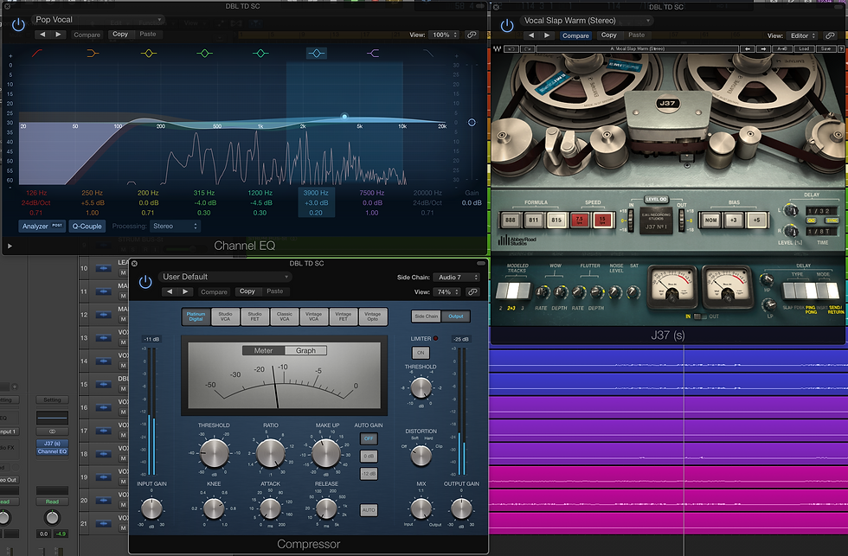The height and width of the screenshot is (556, 848).
Task: Open the Processing Stereo dropdown in Channel EQ
Action: coord(175,226)
